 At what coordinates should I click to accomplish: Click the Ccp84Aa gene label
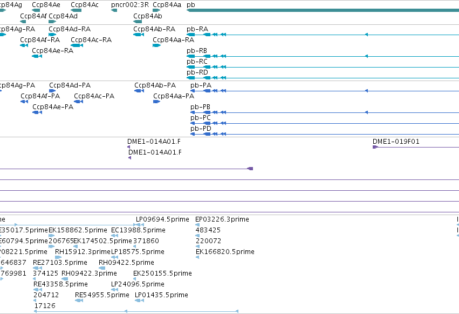click(167, 5)
